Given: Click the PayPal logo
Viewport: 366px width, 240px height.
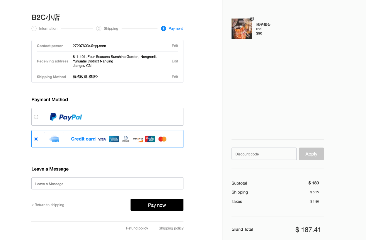Looking at the screenshot, I should click(x=66, y=117).
